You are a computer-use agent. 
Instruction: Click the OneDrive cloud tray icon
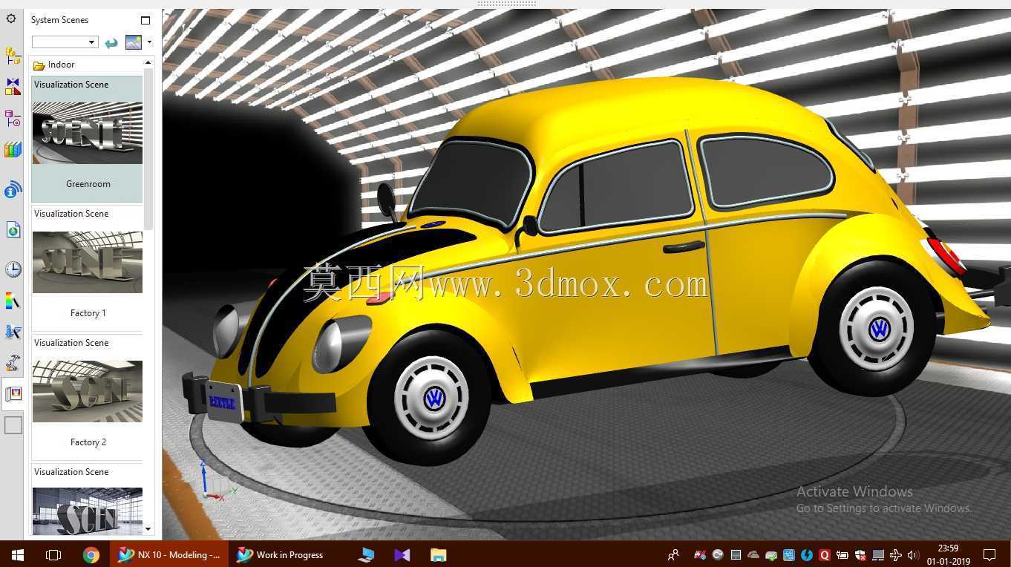(x=753, y=554)
